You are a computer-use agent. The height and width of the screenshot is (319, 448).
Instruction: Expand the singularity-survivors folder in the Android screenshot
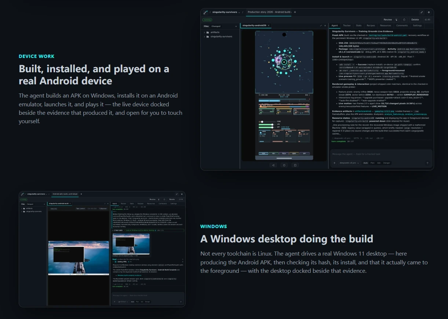point(219,37)
